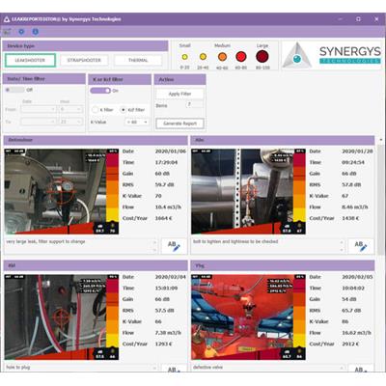Select the STRAPSHOOTER device type
The image size is (386, 386).
(x=84, y=60)
